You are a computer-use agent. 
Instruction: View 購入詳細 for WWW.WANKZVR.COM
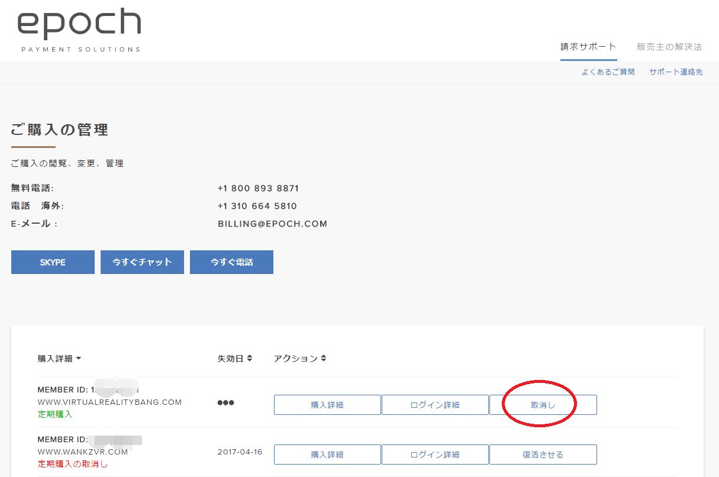pos(327,455)
